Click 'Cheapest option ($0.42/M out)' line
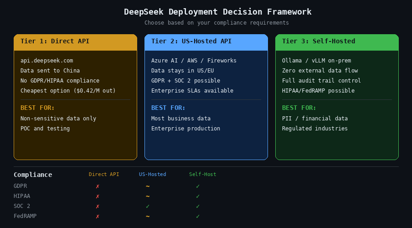412x228 pixels. click(68, 90)
